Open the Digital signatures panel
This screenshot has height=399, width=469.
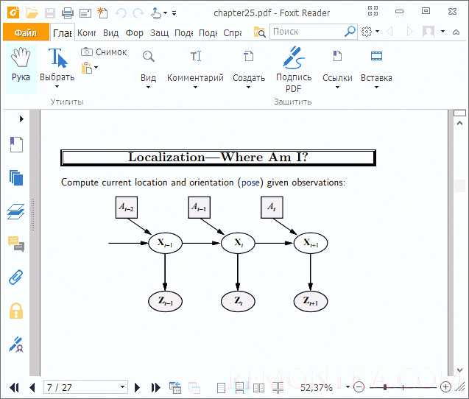[16, 345]
